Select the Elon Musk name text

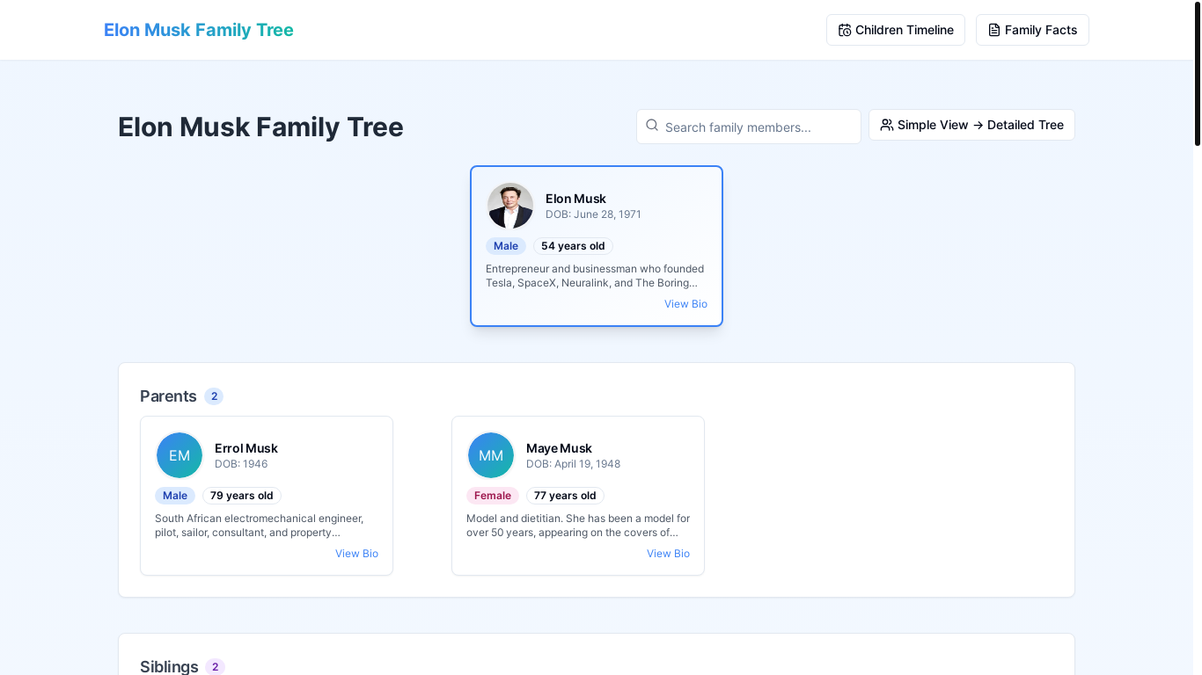(575, 199)
